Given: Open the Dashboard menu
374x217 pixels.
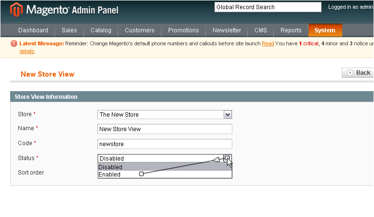Looking at the screenshot, I should [33, 30].
